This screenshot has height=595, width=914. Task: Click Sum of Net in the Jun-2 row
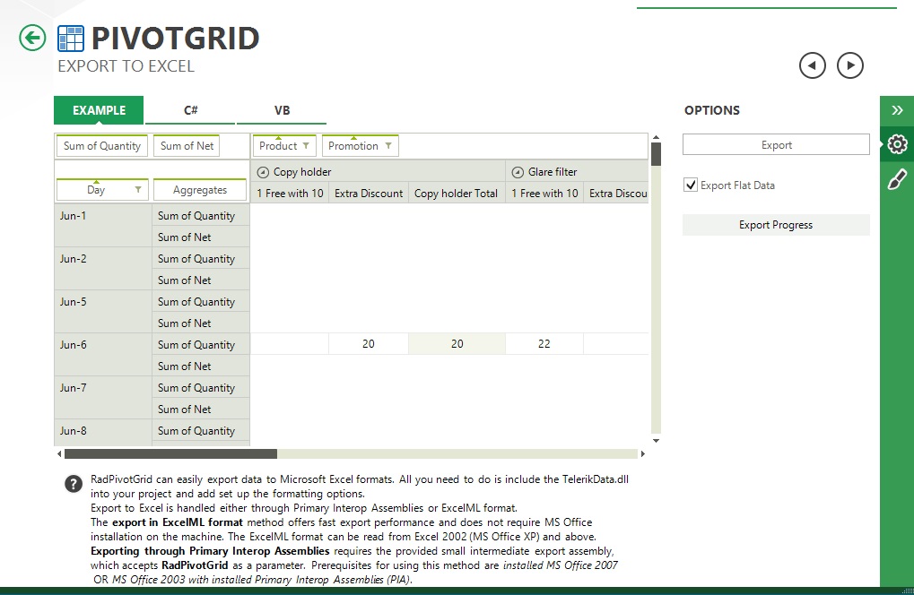pos(201,280)
